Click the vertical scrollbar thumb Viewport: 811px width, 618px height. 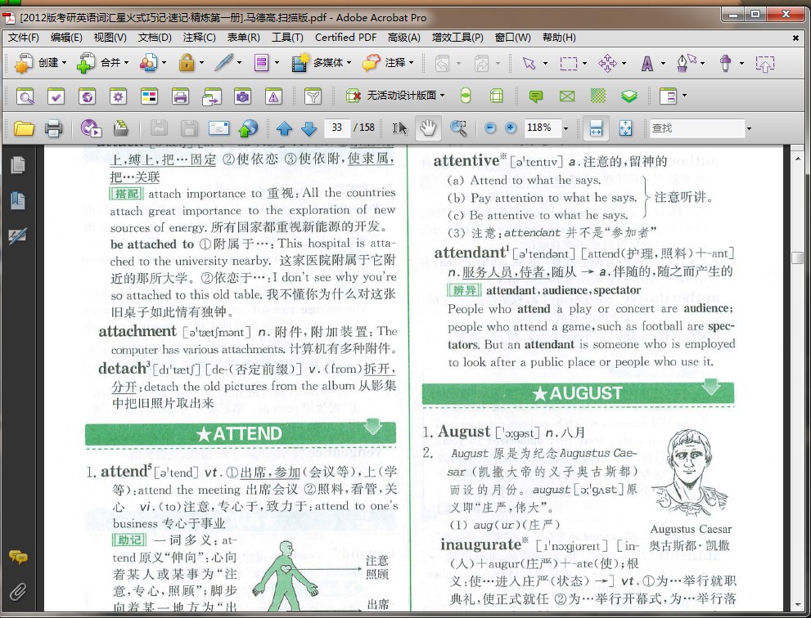pyautogui.click(x=798, y=257)
